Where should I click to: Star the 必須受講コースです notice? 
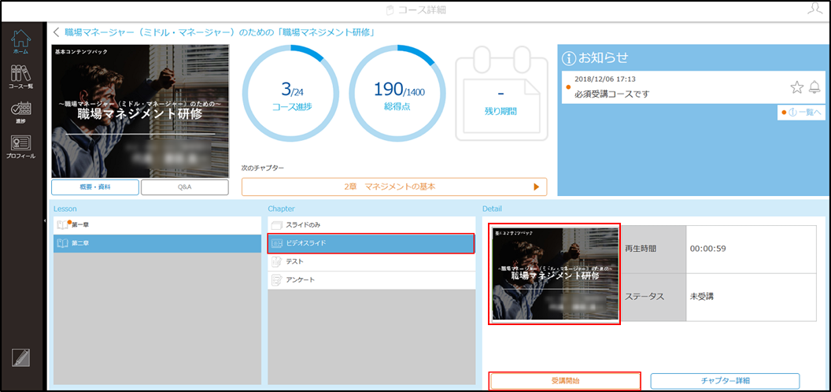[796, 87]
